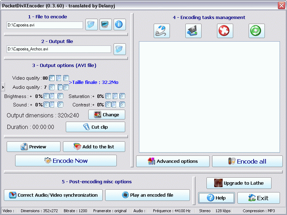Click the green refresh tasks icon

click(257, 31)
